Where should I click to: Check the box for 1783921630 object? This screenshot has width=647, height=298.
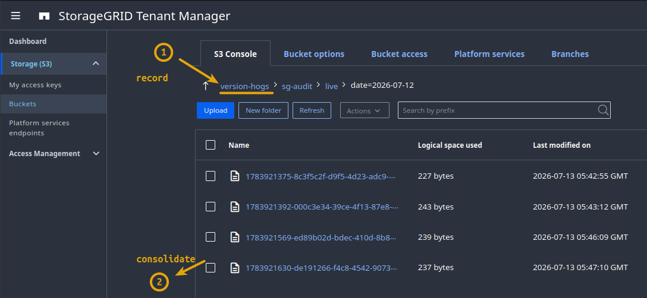point(211,268)
